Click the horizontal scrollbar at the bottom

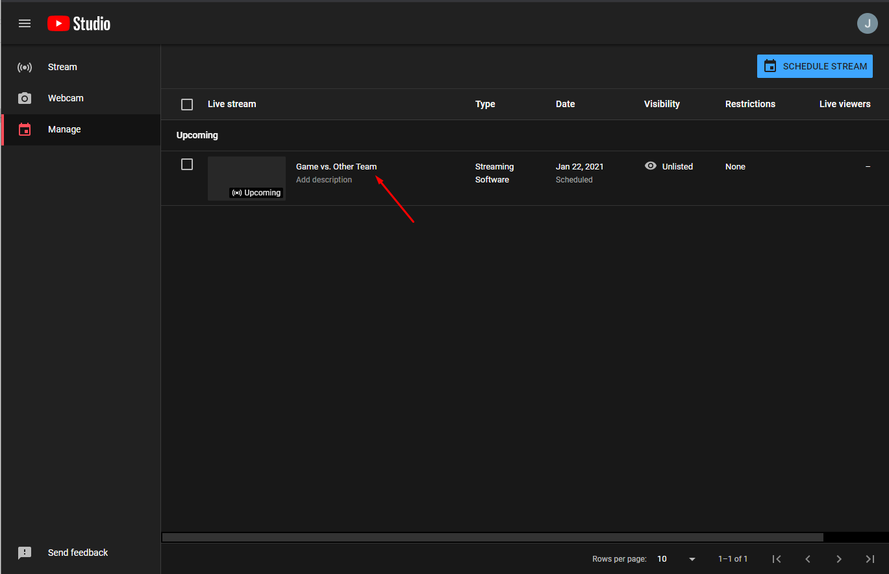492,538
